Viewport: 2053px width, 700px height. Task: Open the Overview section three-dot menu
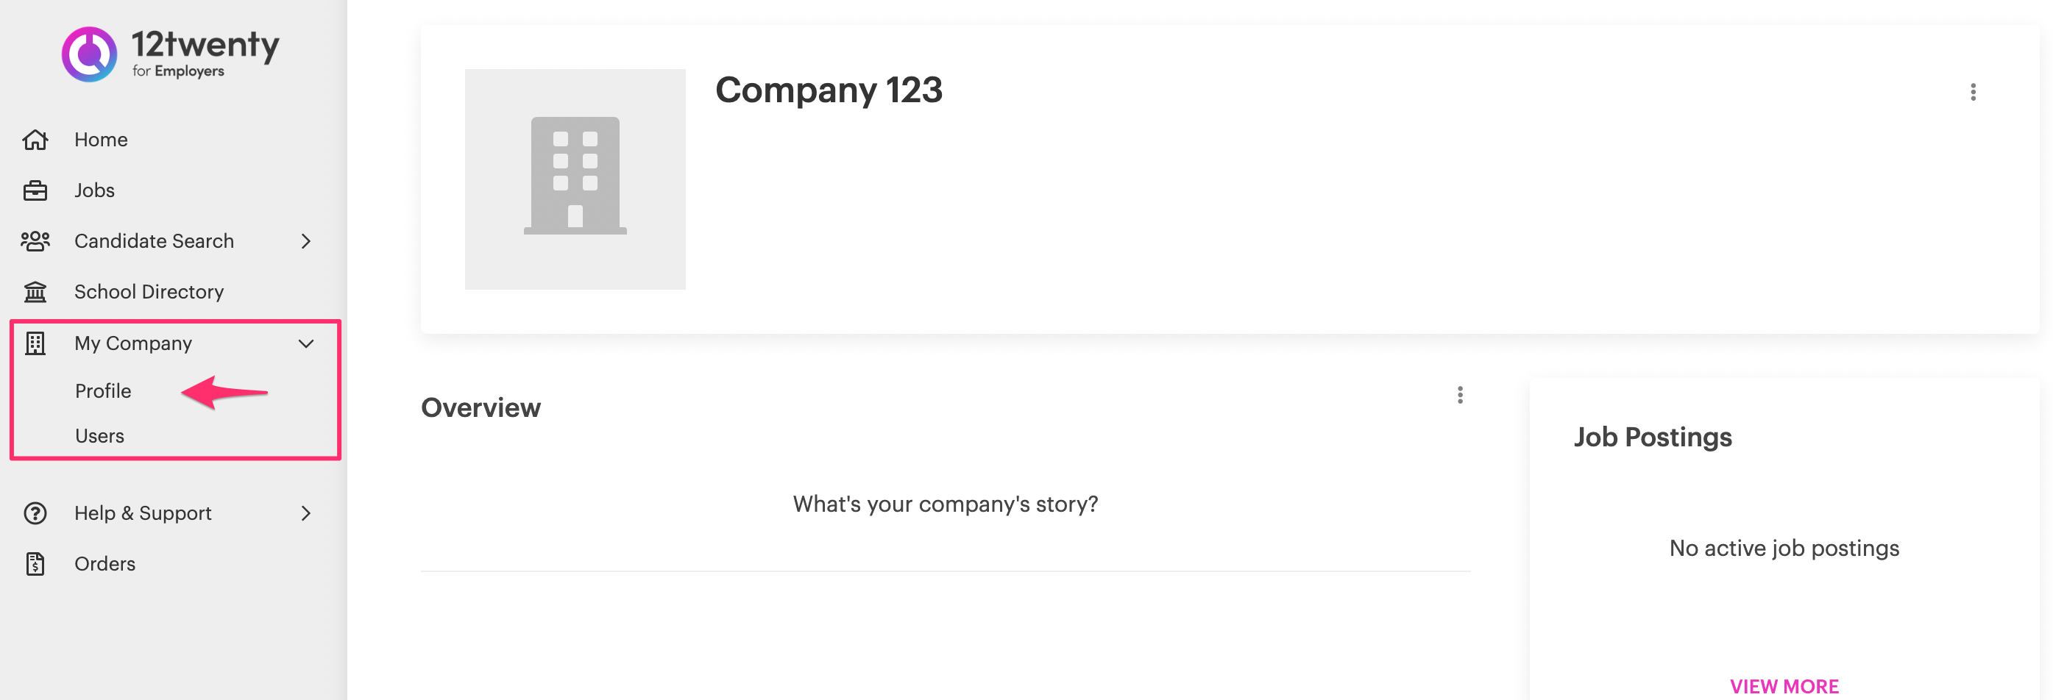click(x=1459, y=396)
